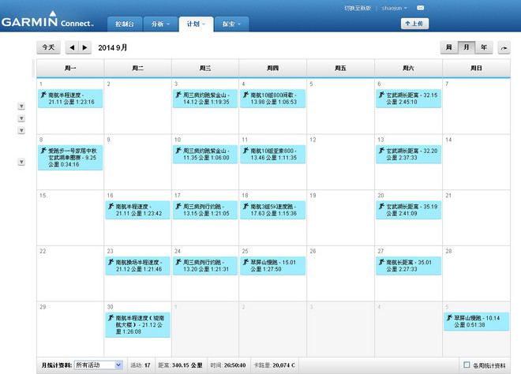Open the 翠屏山慢跑 10.14 公里 activity
The width and height of the screenshot is (521, 374).
coord(477,321)
